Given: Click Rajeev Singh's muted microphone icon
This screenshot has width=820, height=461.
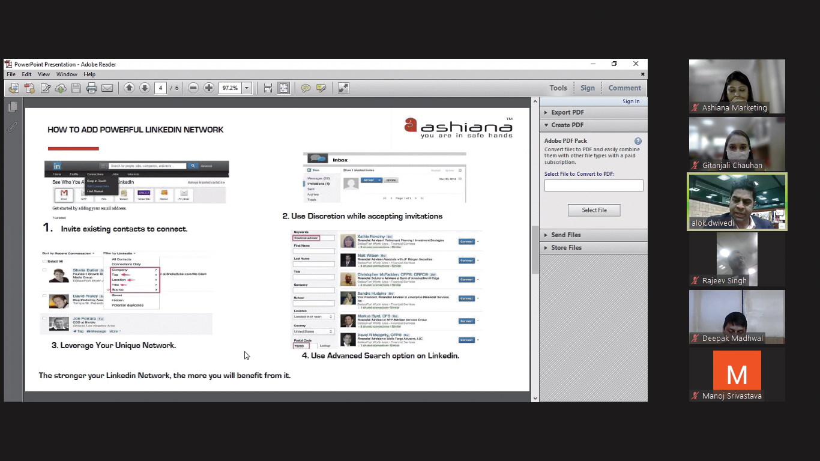Looking at the screenshot, I should (695, 281).
